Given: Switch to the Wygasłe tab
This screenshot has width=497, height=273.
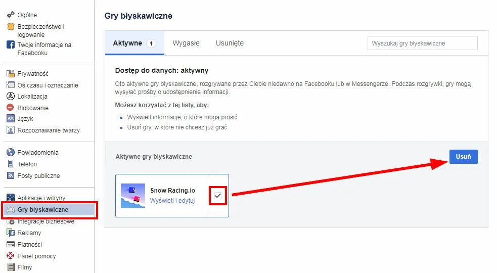Looking at the screenshot, I should pyautogui.click(x=186, y=43).
